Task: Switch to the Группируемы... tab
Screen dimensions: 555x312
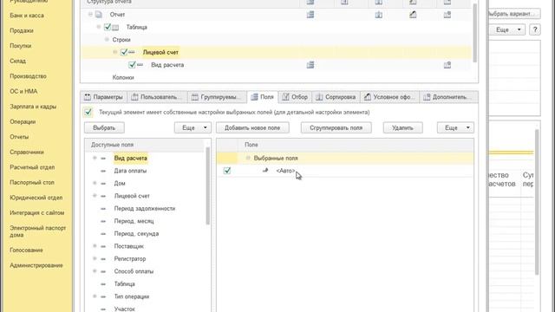Action: click(217, 97)
